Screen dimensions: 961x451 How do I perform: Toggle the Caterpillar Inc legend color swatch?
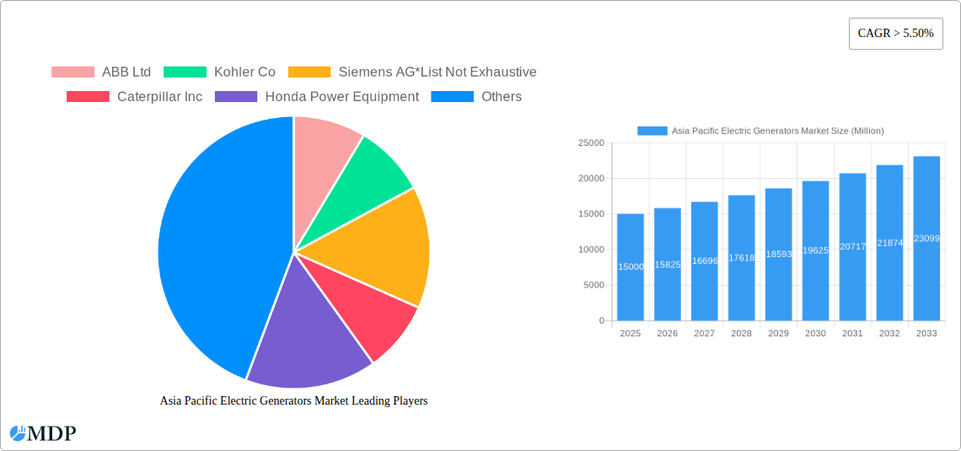pyautogui.click(x=89, y=97)
